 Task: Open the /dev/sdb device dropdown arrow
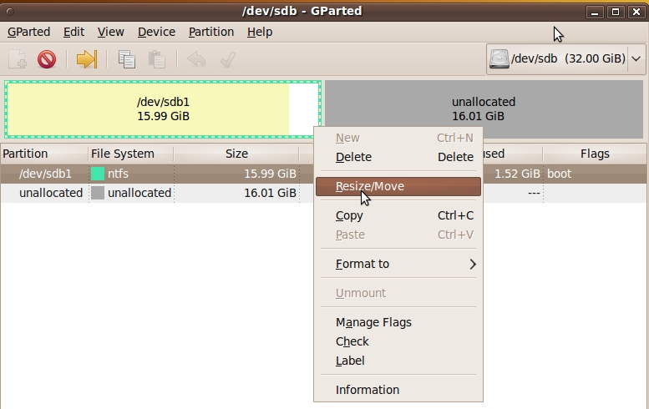(636, 59)
